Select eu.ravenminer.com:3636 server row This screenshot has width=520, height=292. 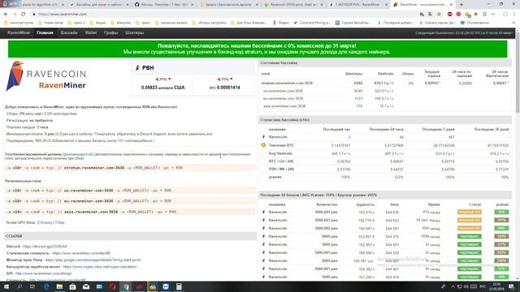(x=385, y=98)
